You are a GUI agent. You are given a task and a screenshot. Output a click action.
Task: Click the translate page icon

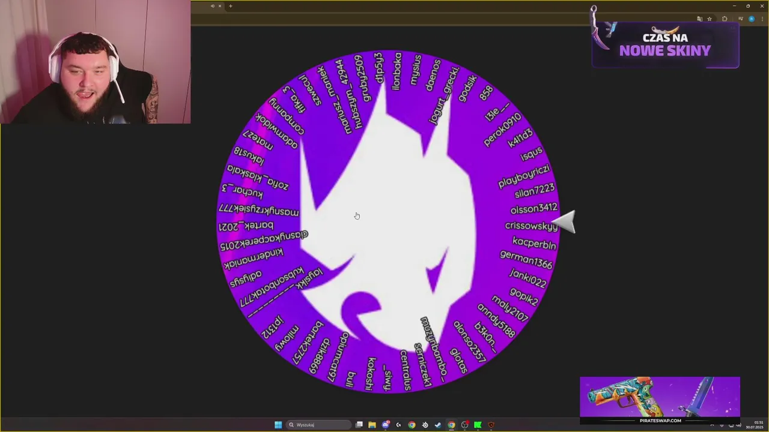click(x=700, y=19)
